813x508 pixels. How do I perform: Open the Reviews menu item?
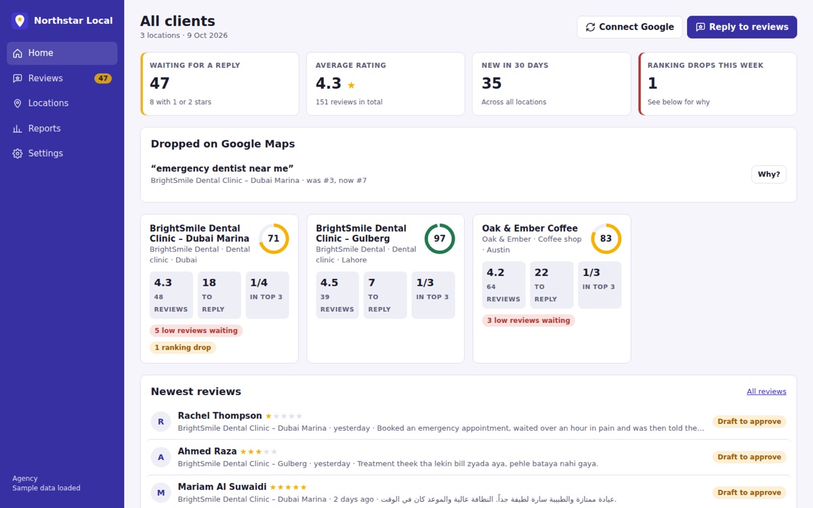pyautogui.click(x=62, y=78)
